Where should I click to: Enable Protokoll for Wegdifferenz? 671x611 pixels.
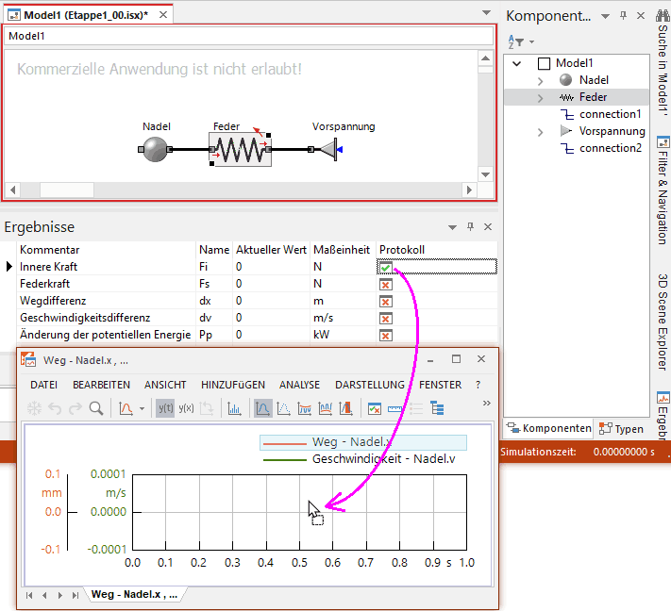pos(385,301)
